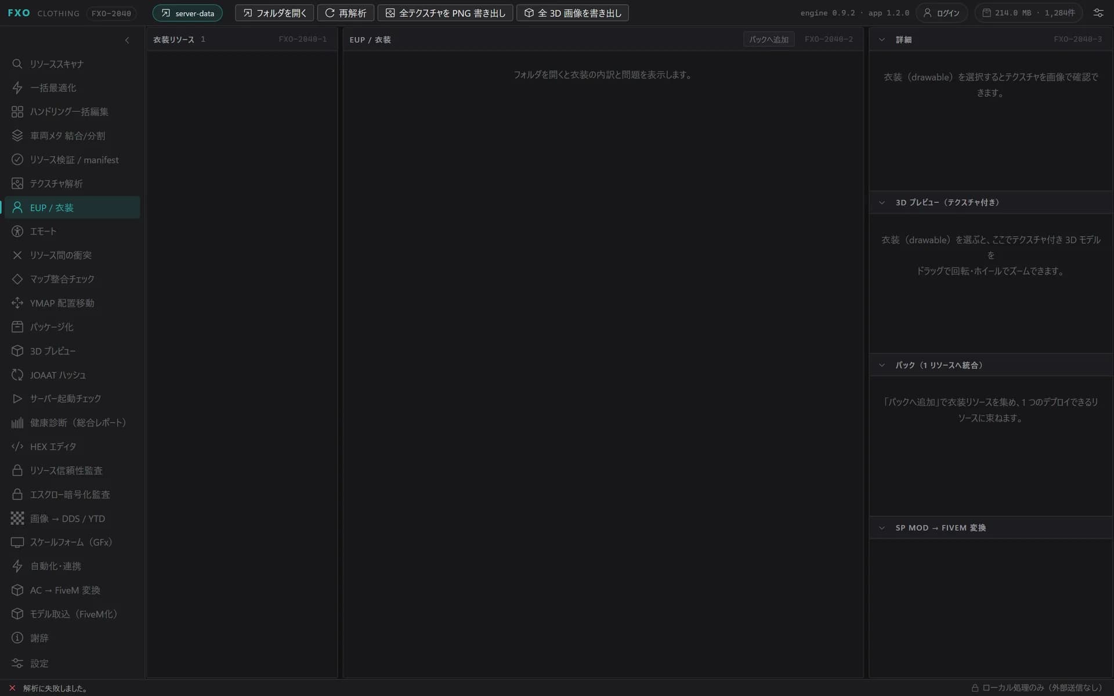Click the 謝辞 info circle icon
Viewport: 1114px width, 696px height.
17,638
